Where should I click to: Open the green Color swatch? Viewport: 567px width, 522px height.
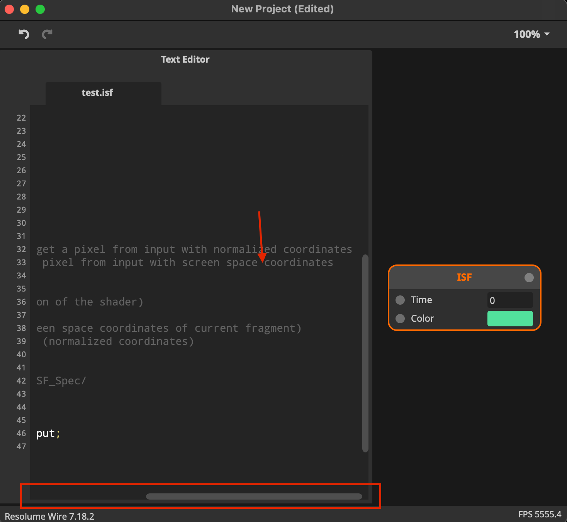510,319
